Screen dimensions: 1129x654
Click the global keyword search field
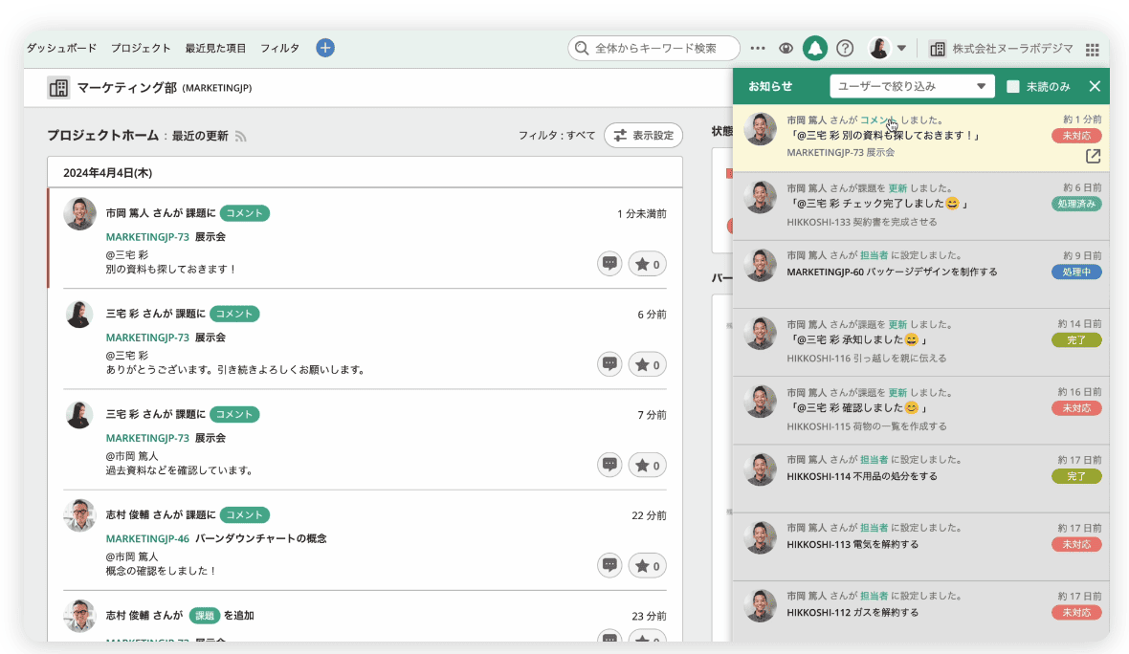[654, 48]
